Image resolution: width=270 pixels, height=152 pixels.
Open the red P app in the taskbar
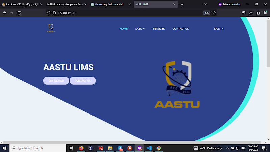tap(130, 148)
